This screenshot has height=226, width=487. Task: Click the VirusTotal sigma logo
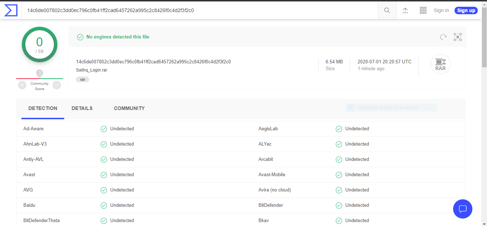pos(11,10)
